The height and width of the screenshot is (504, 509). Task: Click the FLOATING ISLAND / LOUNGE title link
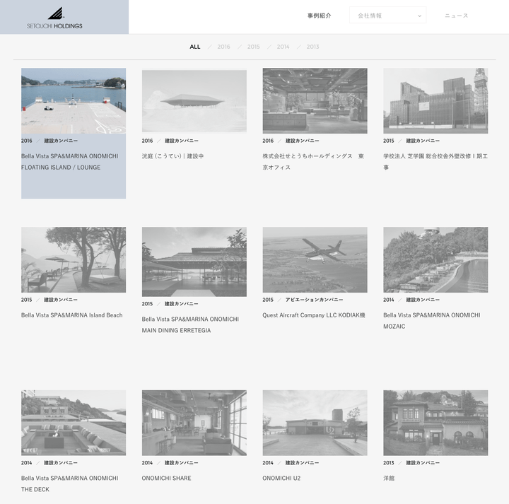[70, 162]
